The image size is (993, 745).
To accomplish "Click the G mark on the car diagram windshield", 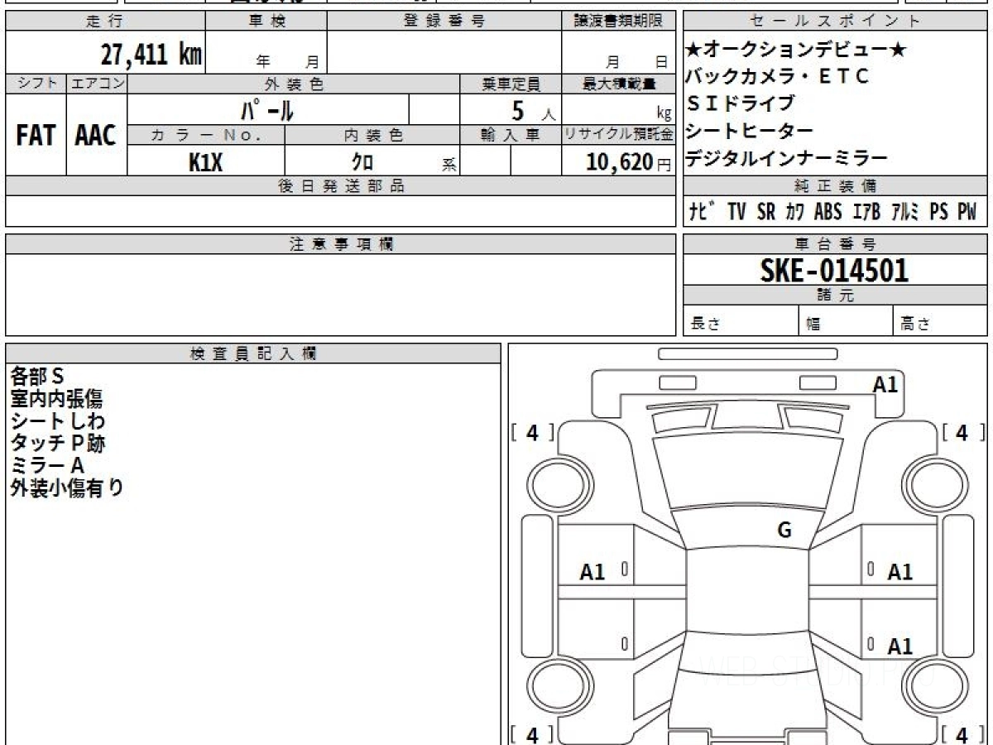I will pos(784,531).
